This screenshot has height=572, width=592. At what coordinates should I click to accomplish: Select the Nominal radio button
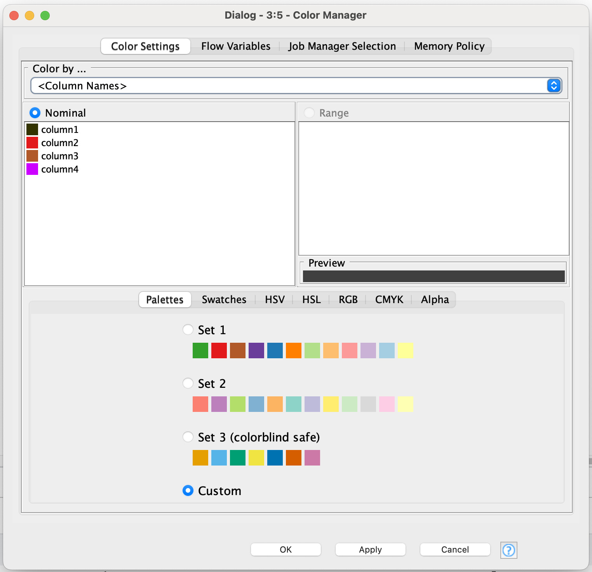(x=35, y=112)
